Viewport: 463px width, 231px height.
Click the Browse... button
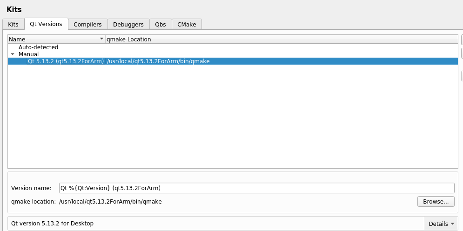pyautogui.click(x=436, y=202)
